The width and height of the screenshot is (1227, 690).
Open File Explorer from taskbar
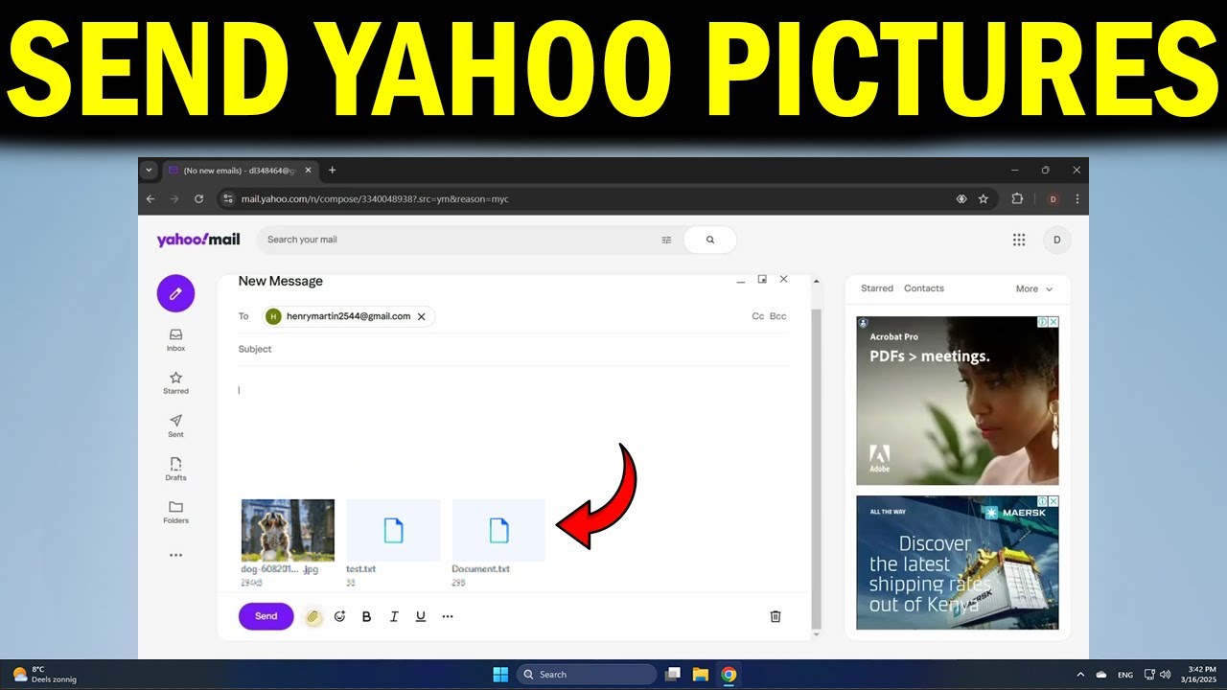click(701, 675)
